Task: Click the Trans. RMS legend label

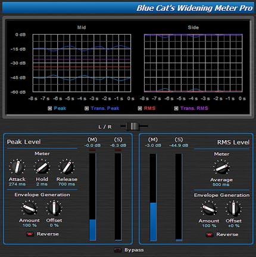Action: tap(194, 109)
